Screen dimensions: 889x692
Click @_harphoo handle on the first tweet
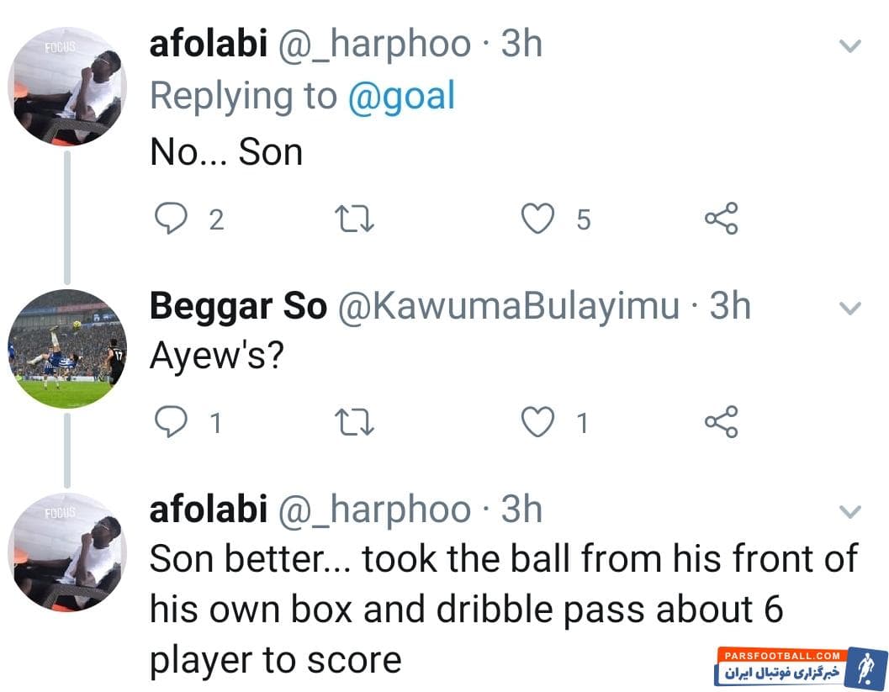pyautogui.click(x=374, y=45)
